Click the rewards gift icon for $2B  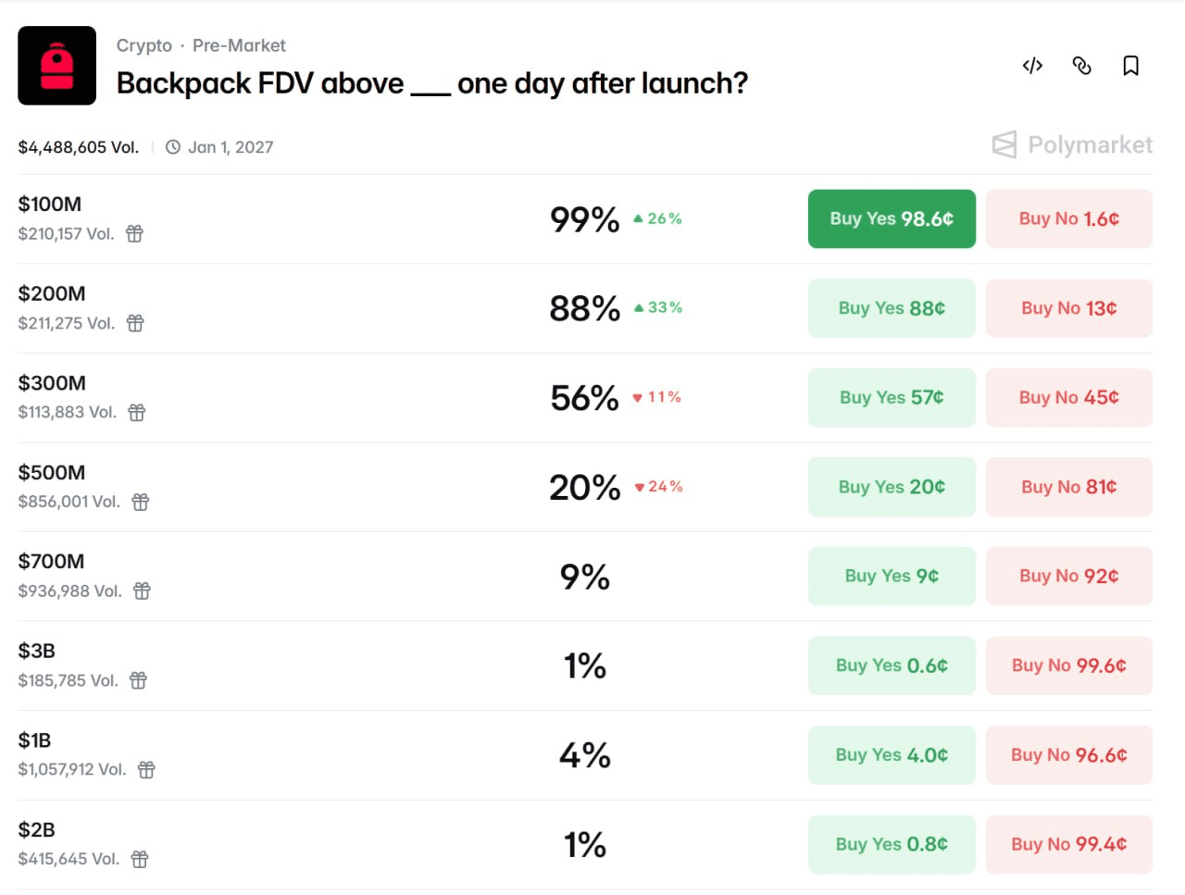pyautogui.click(x=140, y=859)
